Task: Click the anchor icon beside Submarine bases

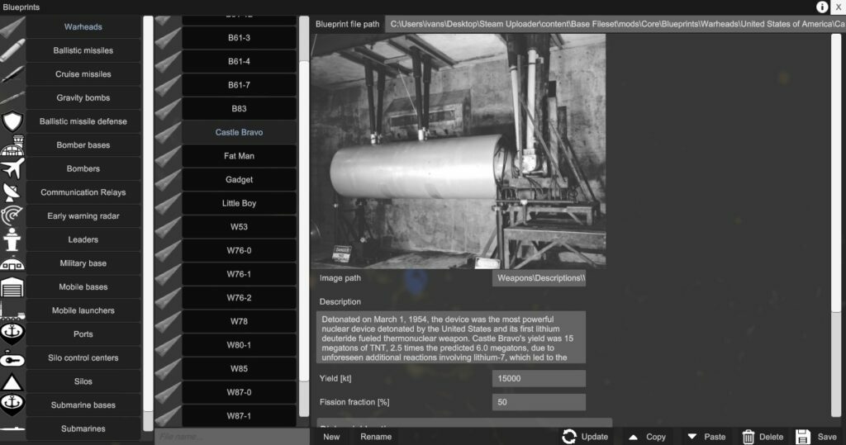Action: pos(12,405)
